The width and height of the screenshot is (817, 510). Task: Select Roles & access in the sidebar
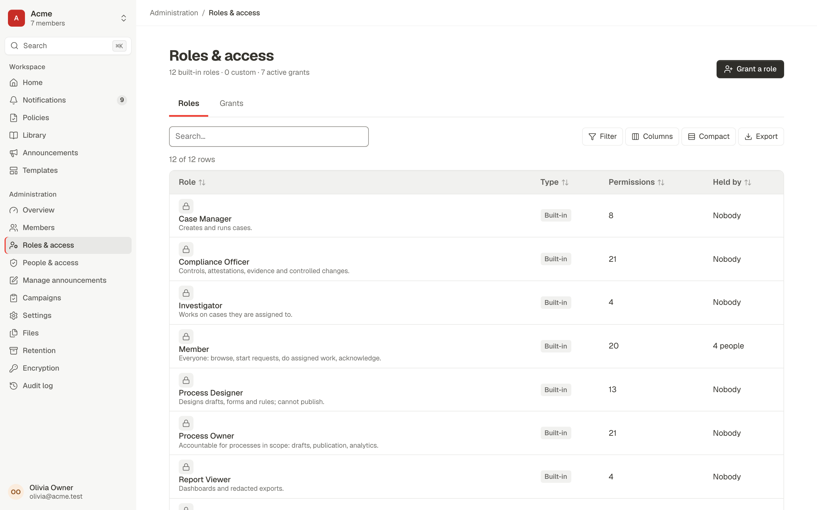coord(68,245)
